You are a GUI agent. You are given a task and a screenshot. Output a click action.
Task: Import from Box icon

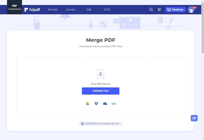pyautogui.click(x=114, y=104)
